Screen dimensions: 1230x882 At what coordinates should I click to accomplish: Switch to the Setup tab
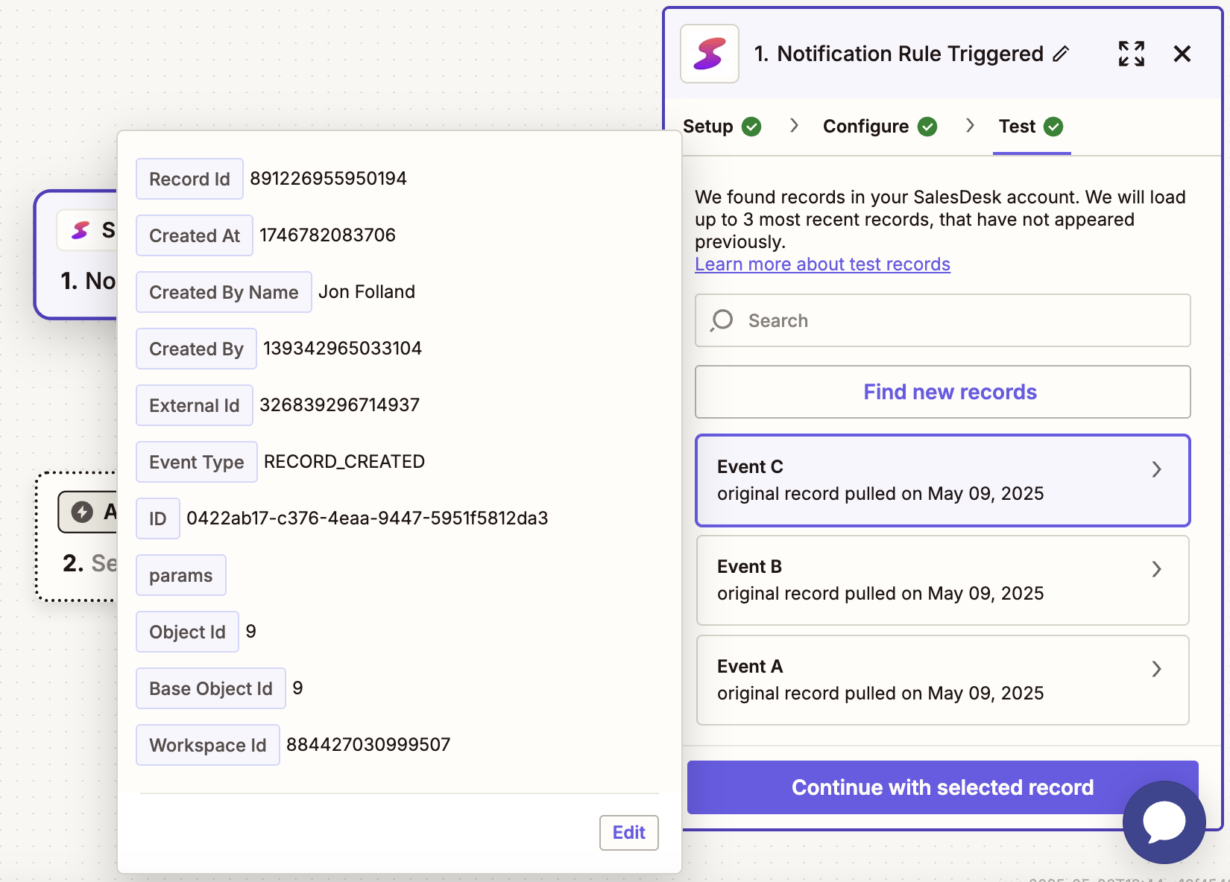pos(706,126)
